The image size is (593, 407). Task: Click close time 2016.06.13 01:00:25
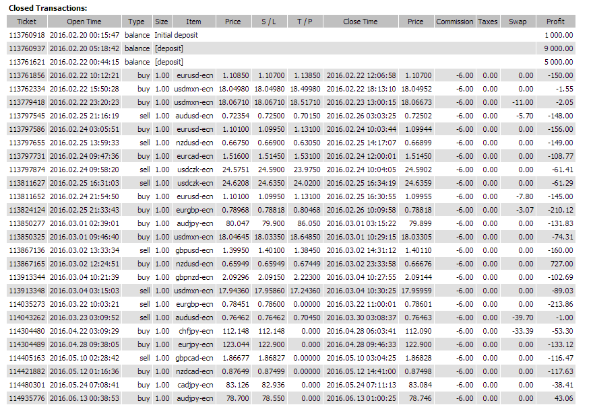tap(361, 398)
